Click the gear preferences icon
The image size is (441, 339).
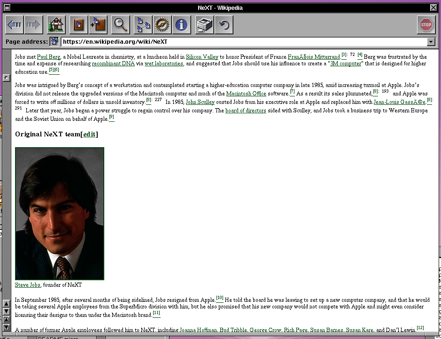(x=162, y=25)
